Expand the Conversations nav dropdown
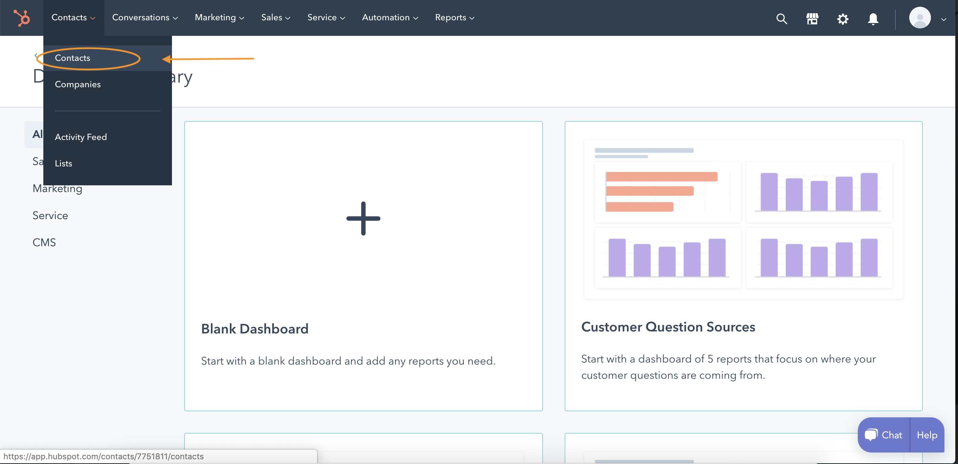 tap(145, 18)
